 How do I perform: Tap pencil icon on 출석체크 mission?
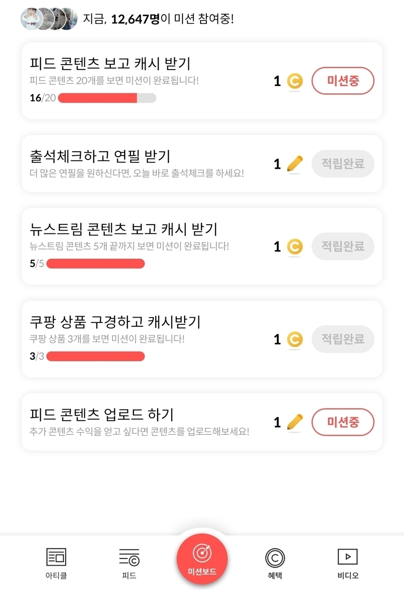pyautogui.click(x=294, y=164)
